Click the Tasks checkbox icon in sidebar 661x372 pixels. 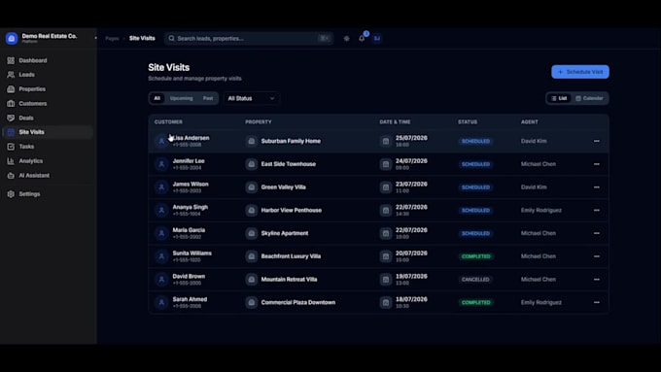11,147
